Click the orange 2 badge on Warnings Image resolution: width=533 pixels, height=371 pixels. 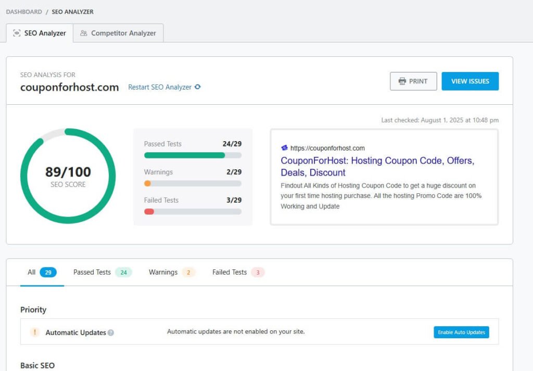click(x=188, y=273)
